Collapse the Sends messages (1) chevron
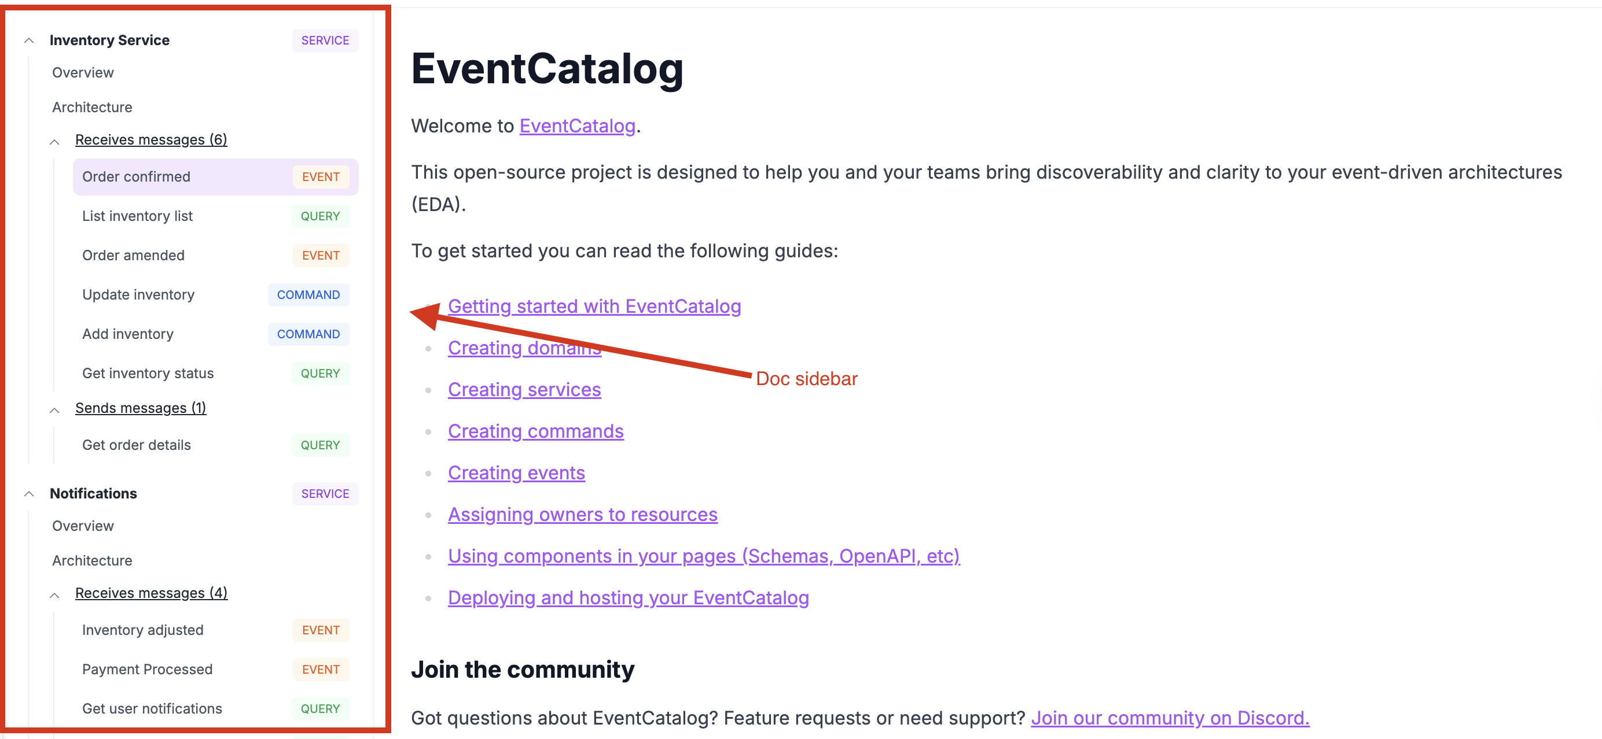Image resolution: width=1602 pixels, height=739 pixels. point(55,410)
